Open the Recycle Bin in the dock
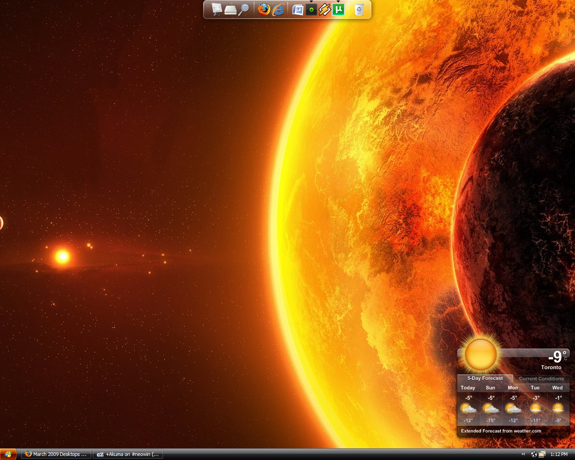 point(359,9)
